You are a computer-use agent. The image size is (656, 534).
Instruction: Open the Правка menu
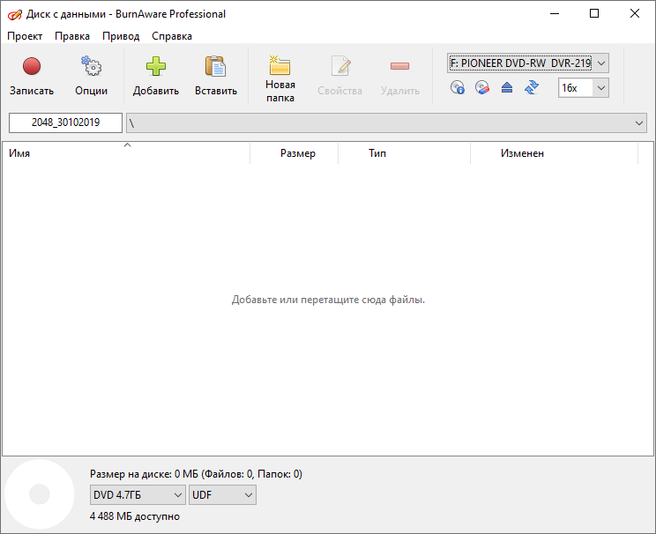[x=72, y=36]
